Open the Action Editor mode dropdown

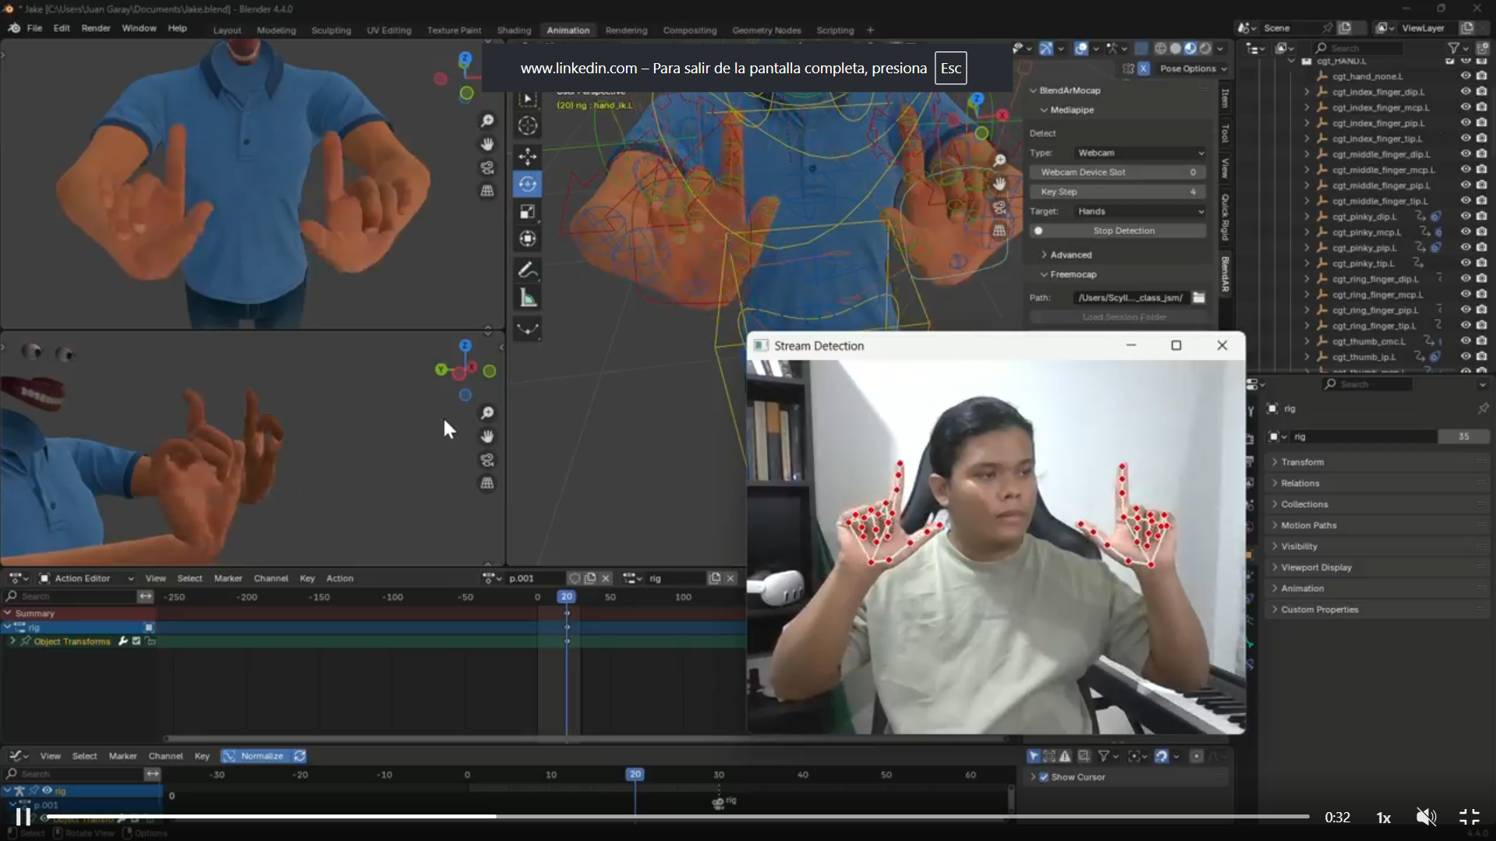(87, 578)
